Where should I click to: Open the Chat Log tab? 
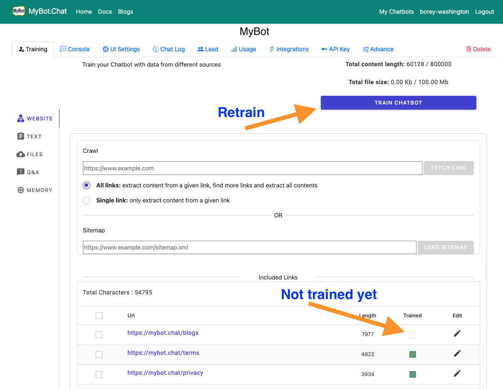[x=168, y=49]
